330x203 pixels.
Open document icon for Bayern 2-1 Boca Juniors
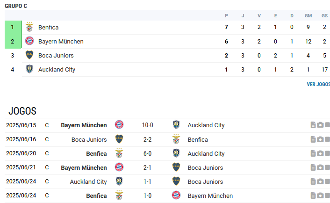(x=313, y=167)
